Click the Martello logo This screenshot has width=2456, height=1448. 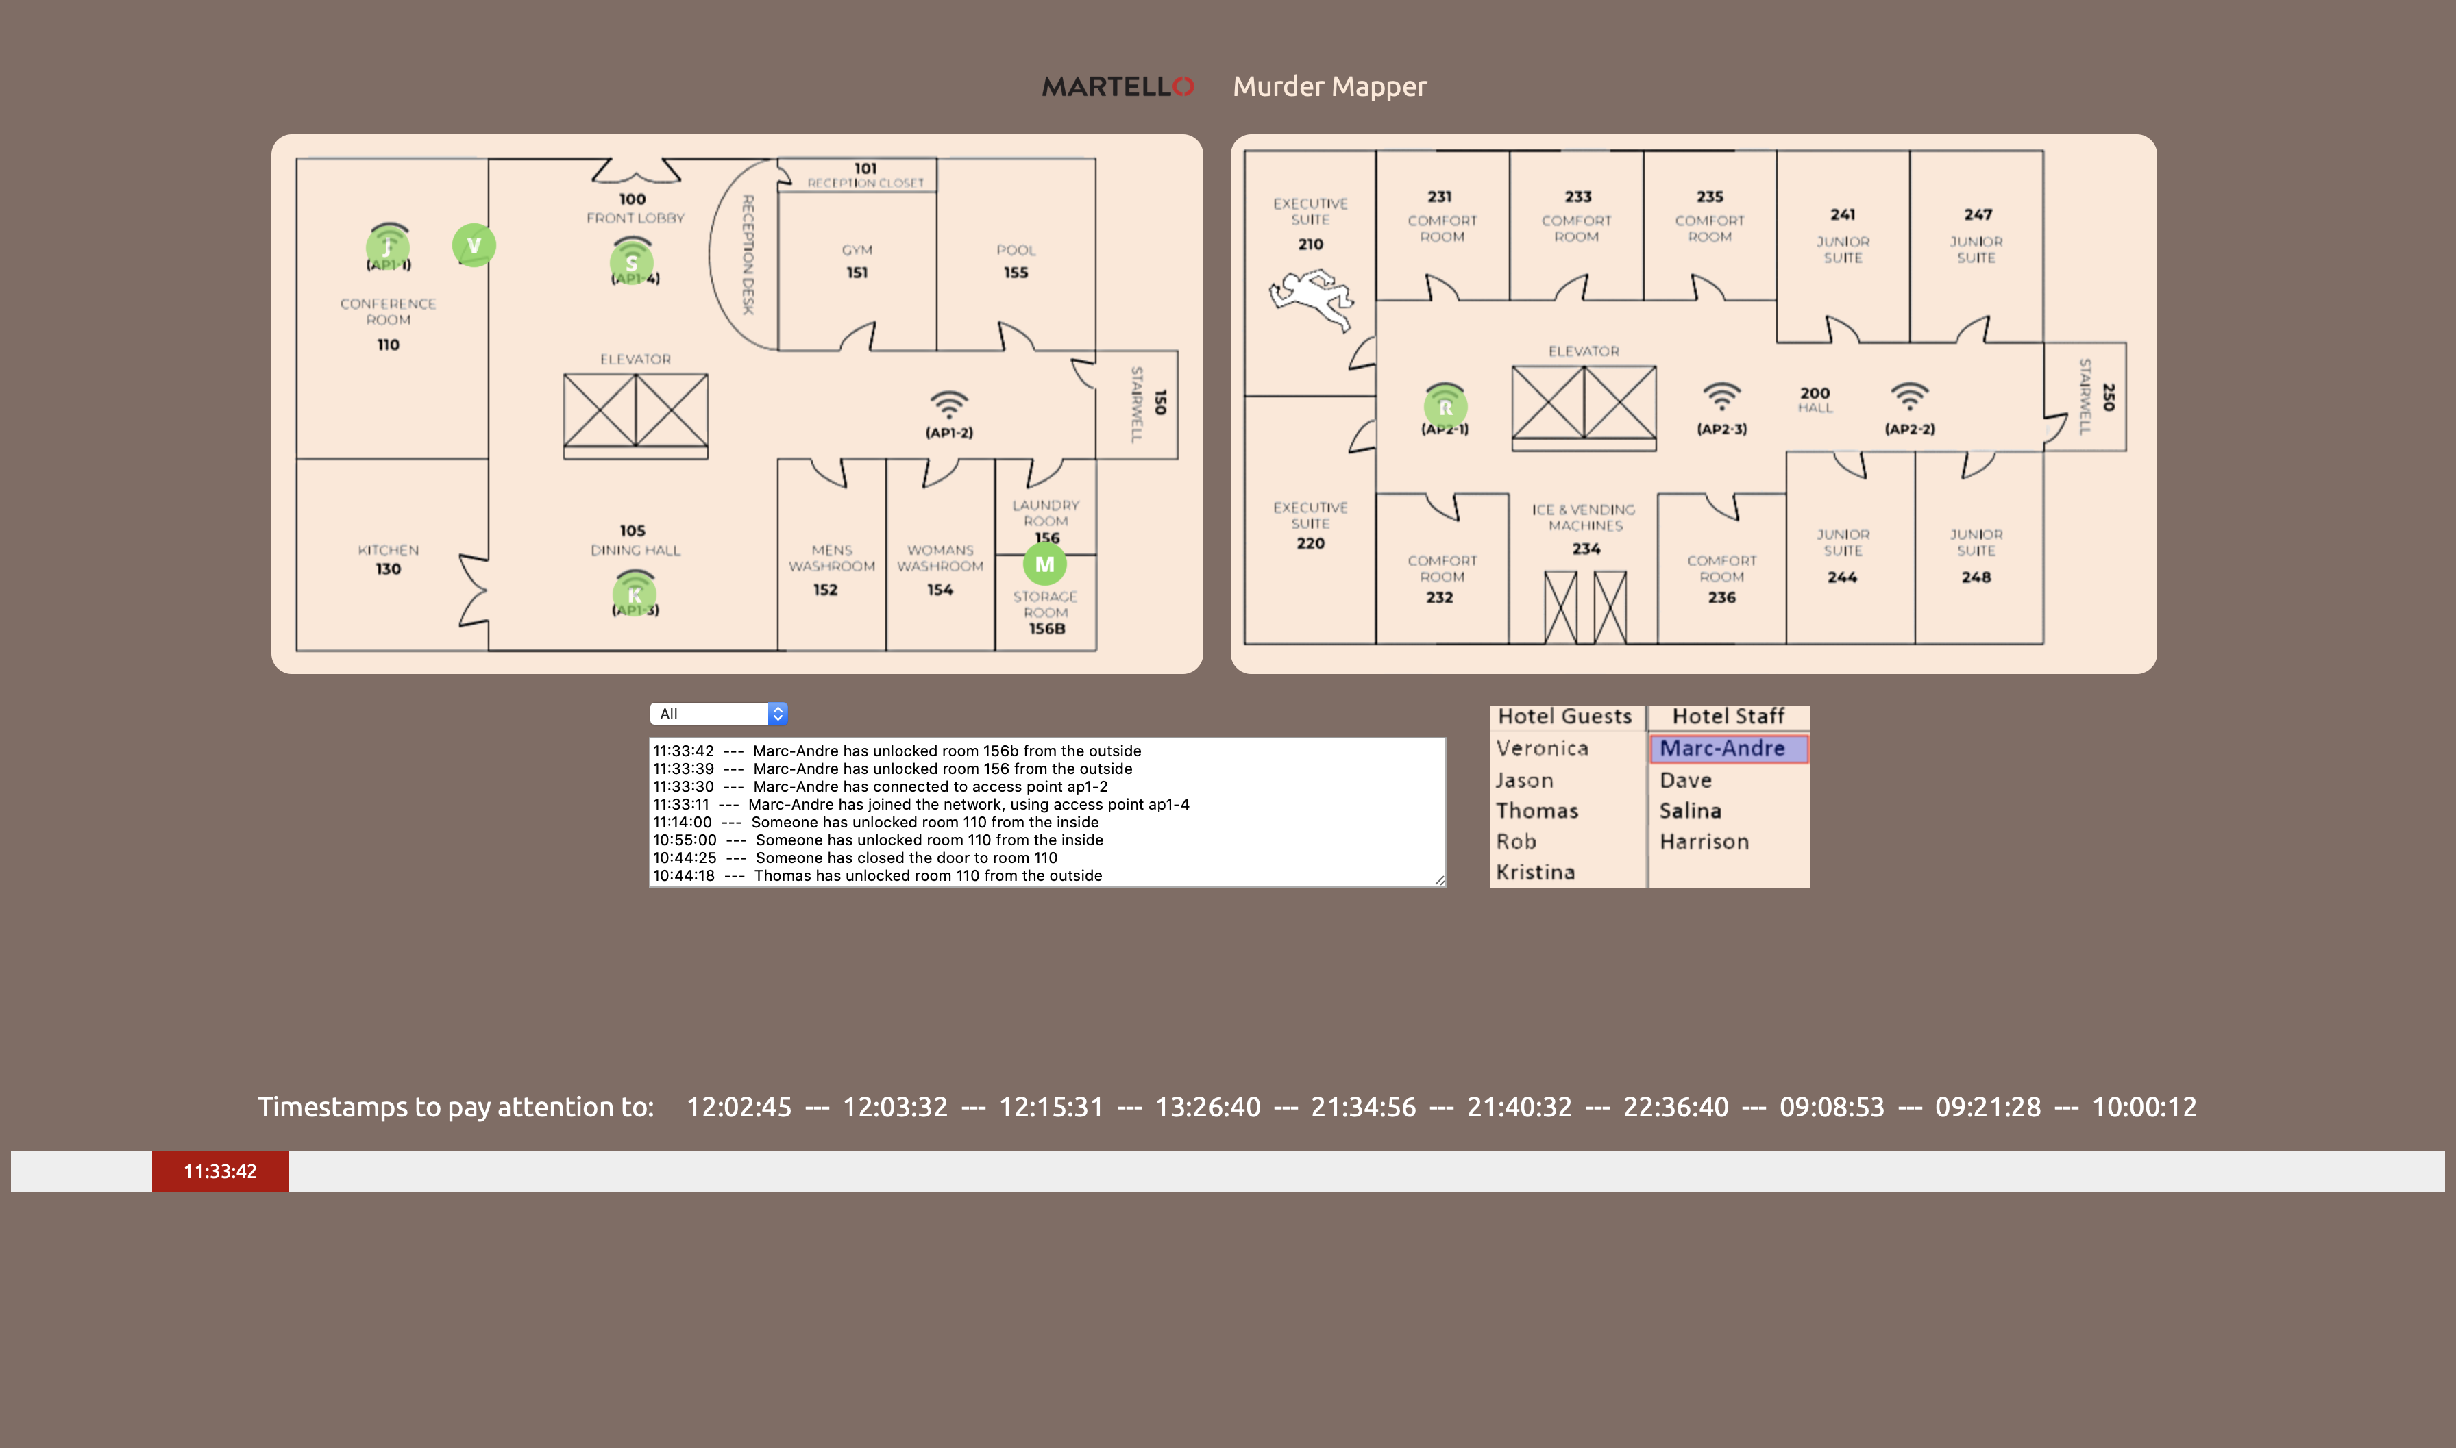click(1118, 87)
